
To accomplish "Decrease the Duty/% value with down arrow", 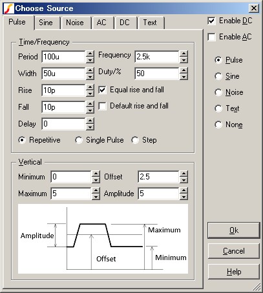I will click(x=184, y=77).
